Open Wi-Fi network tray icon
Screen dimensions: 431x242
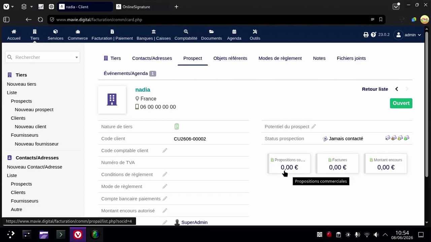pyautogui.click(x=367, y=235)
